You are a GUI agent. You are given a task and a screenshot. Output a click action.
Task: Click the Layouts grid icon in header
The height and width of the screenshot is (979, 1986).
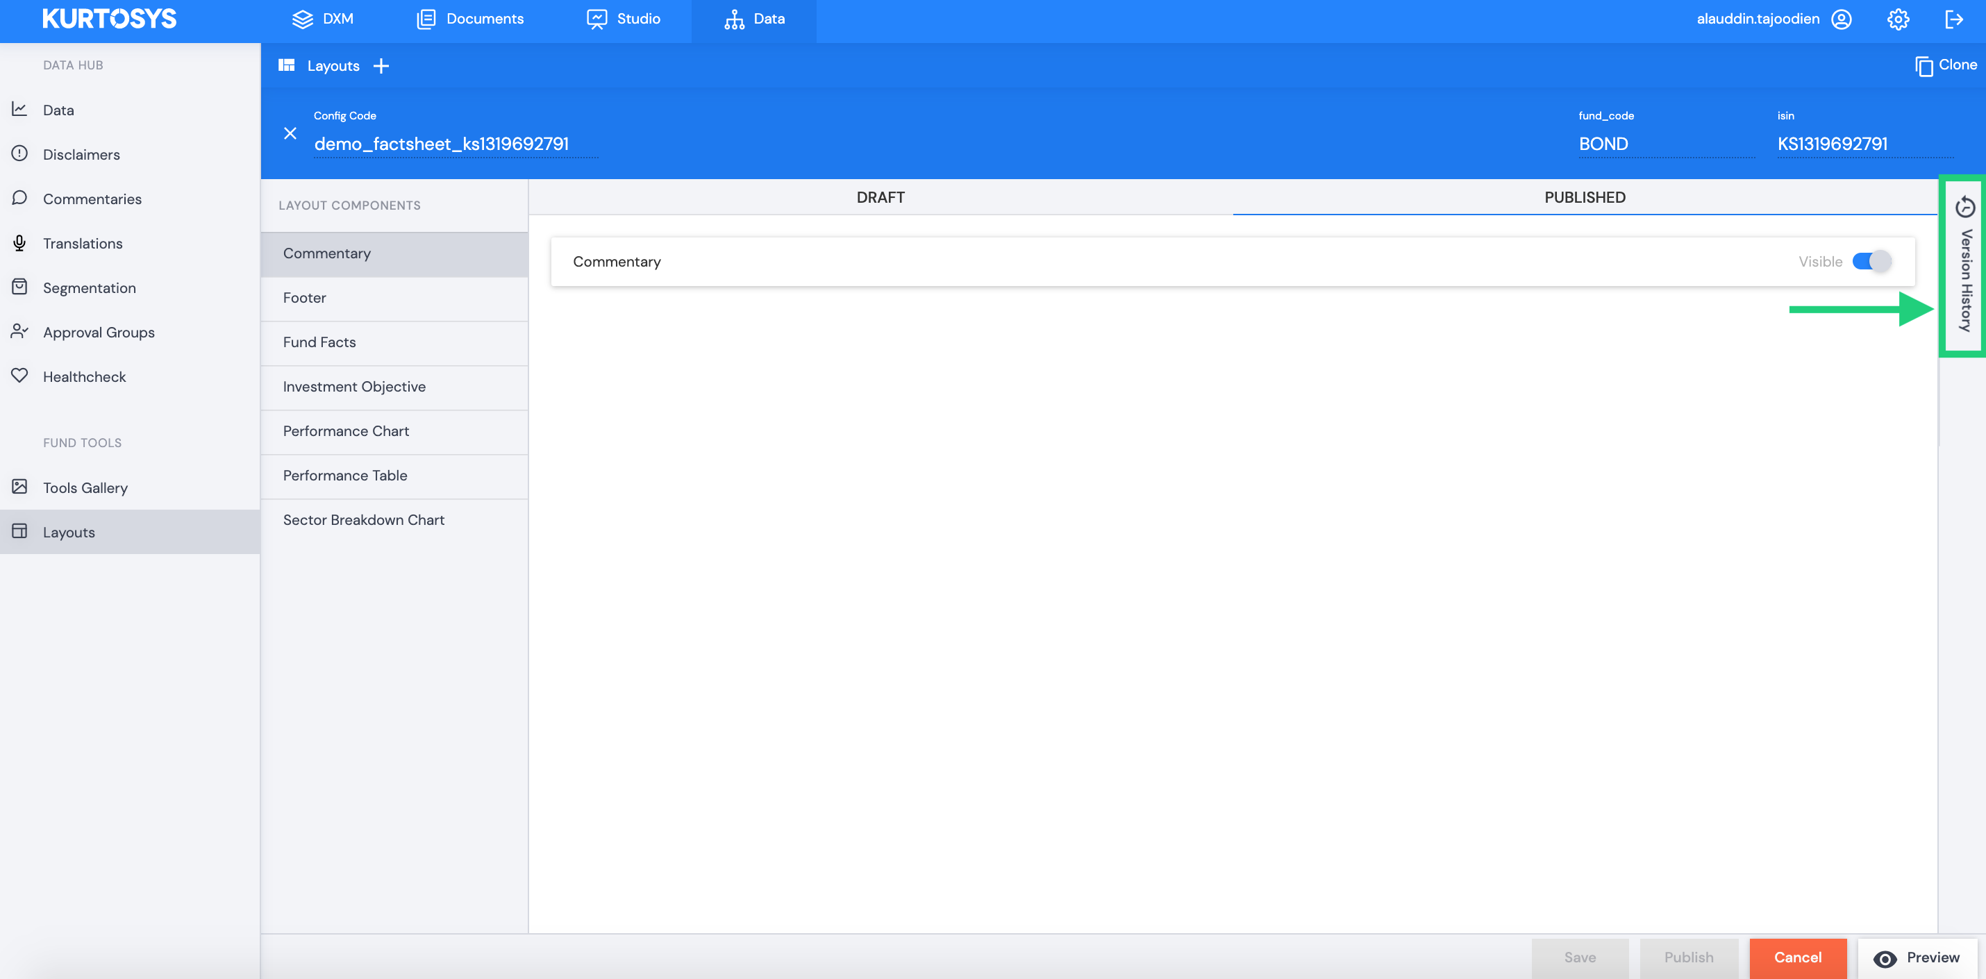(287, 65)
